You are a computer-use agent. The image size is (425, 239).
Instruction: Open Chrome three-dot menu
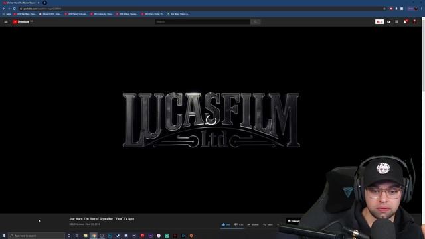(422, 9)
